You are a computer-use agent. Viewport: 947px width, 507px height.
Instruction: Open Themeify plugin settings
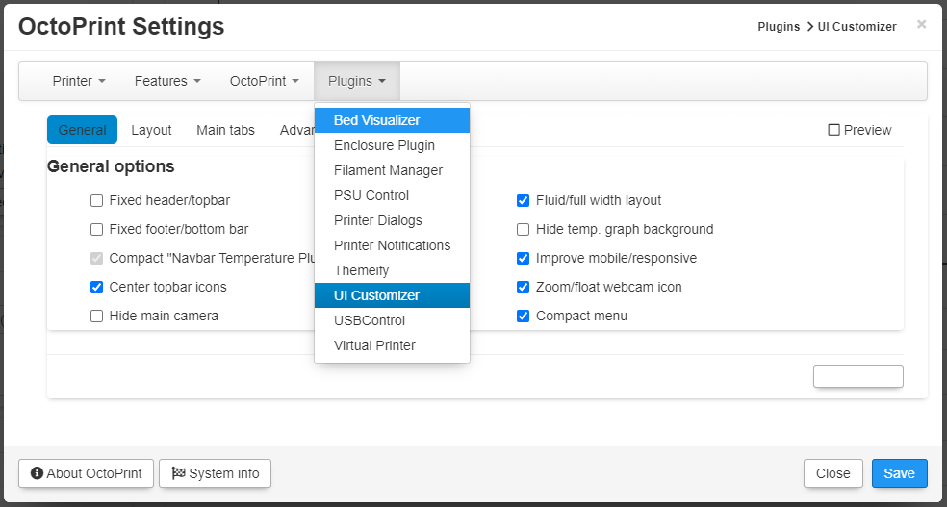coord(392,270)
